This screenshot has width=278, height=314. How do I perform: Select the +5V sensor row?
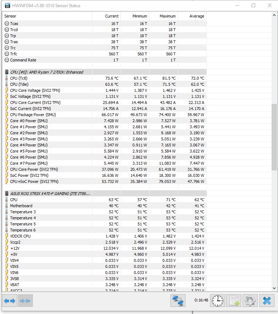104,254
